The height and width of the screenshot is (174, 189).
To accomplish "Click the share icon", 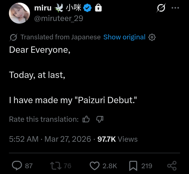I will click(x=172, y=166).
